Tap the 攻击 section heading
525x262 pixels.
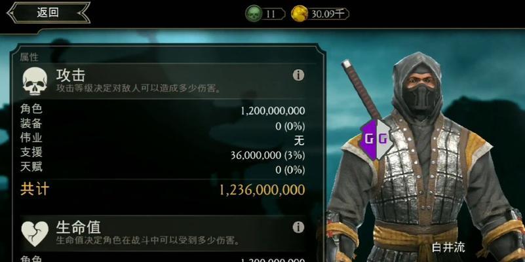pyautogui.click(x=71, y=75)
